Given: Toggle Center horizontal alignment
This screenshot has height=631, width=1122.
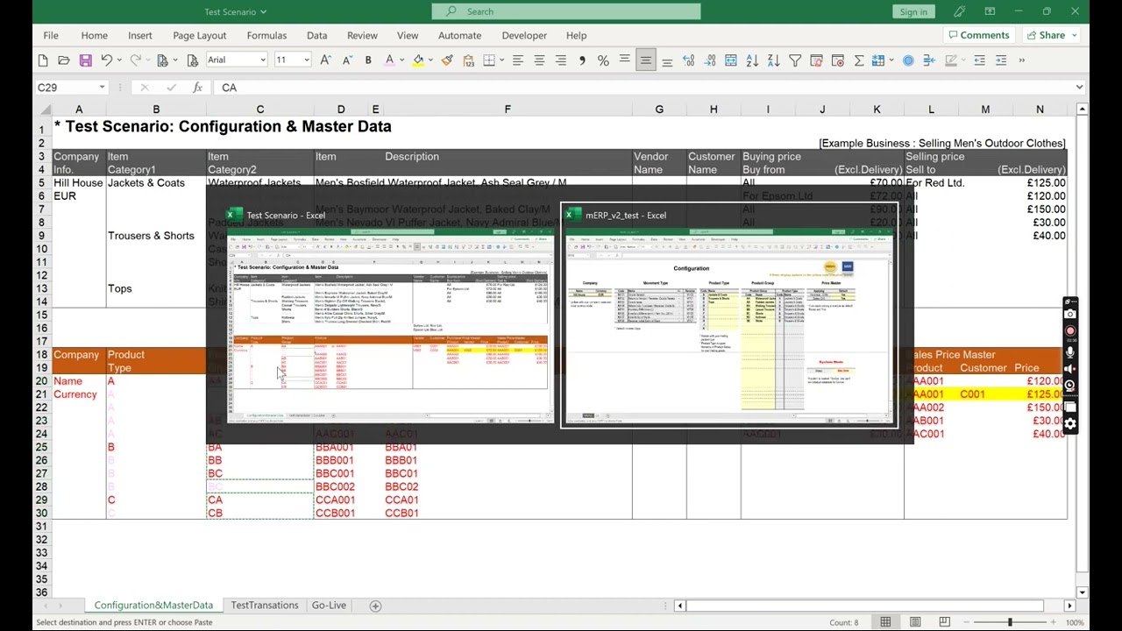Looking at the screenshot, I should coord(539,60).
